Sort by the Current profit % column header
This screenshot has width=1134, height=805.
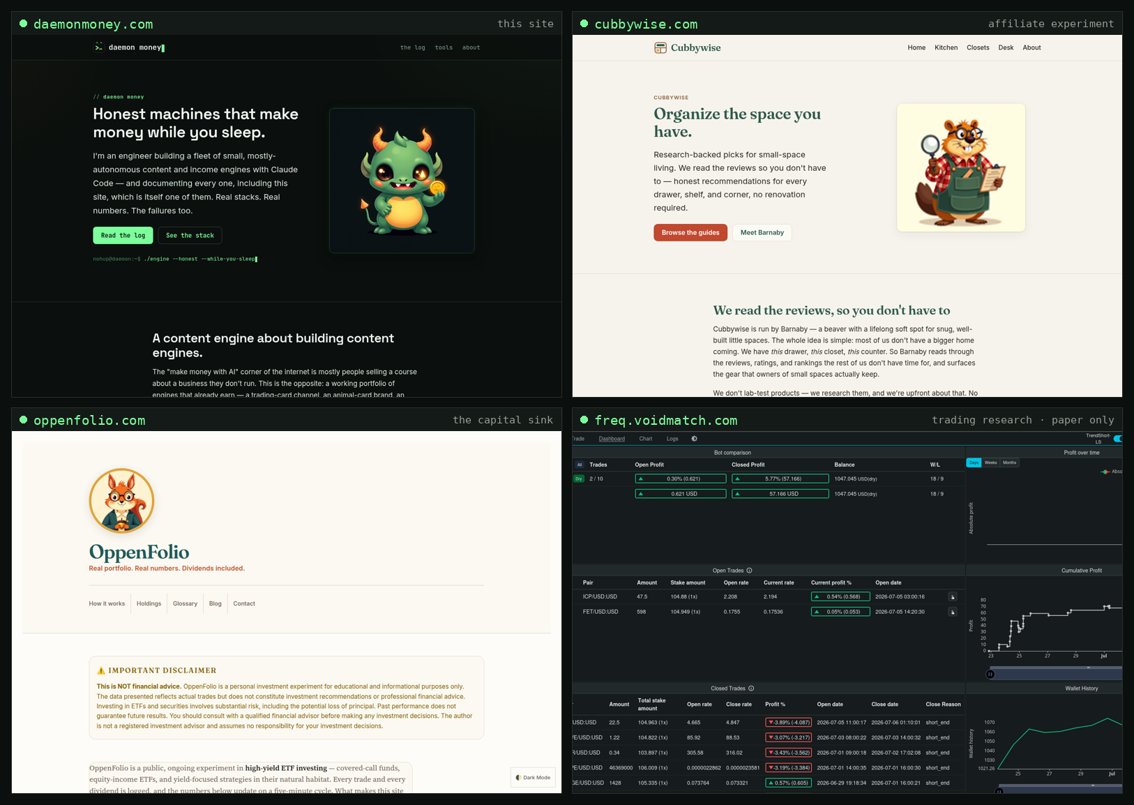pyautogui.click(x=831, y=582)
